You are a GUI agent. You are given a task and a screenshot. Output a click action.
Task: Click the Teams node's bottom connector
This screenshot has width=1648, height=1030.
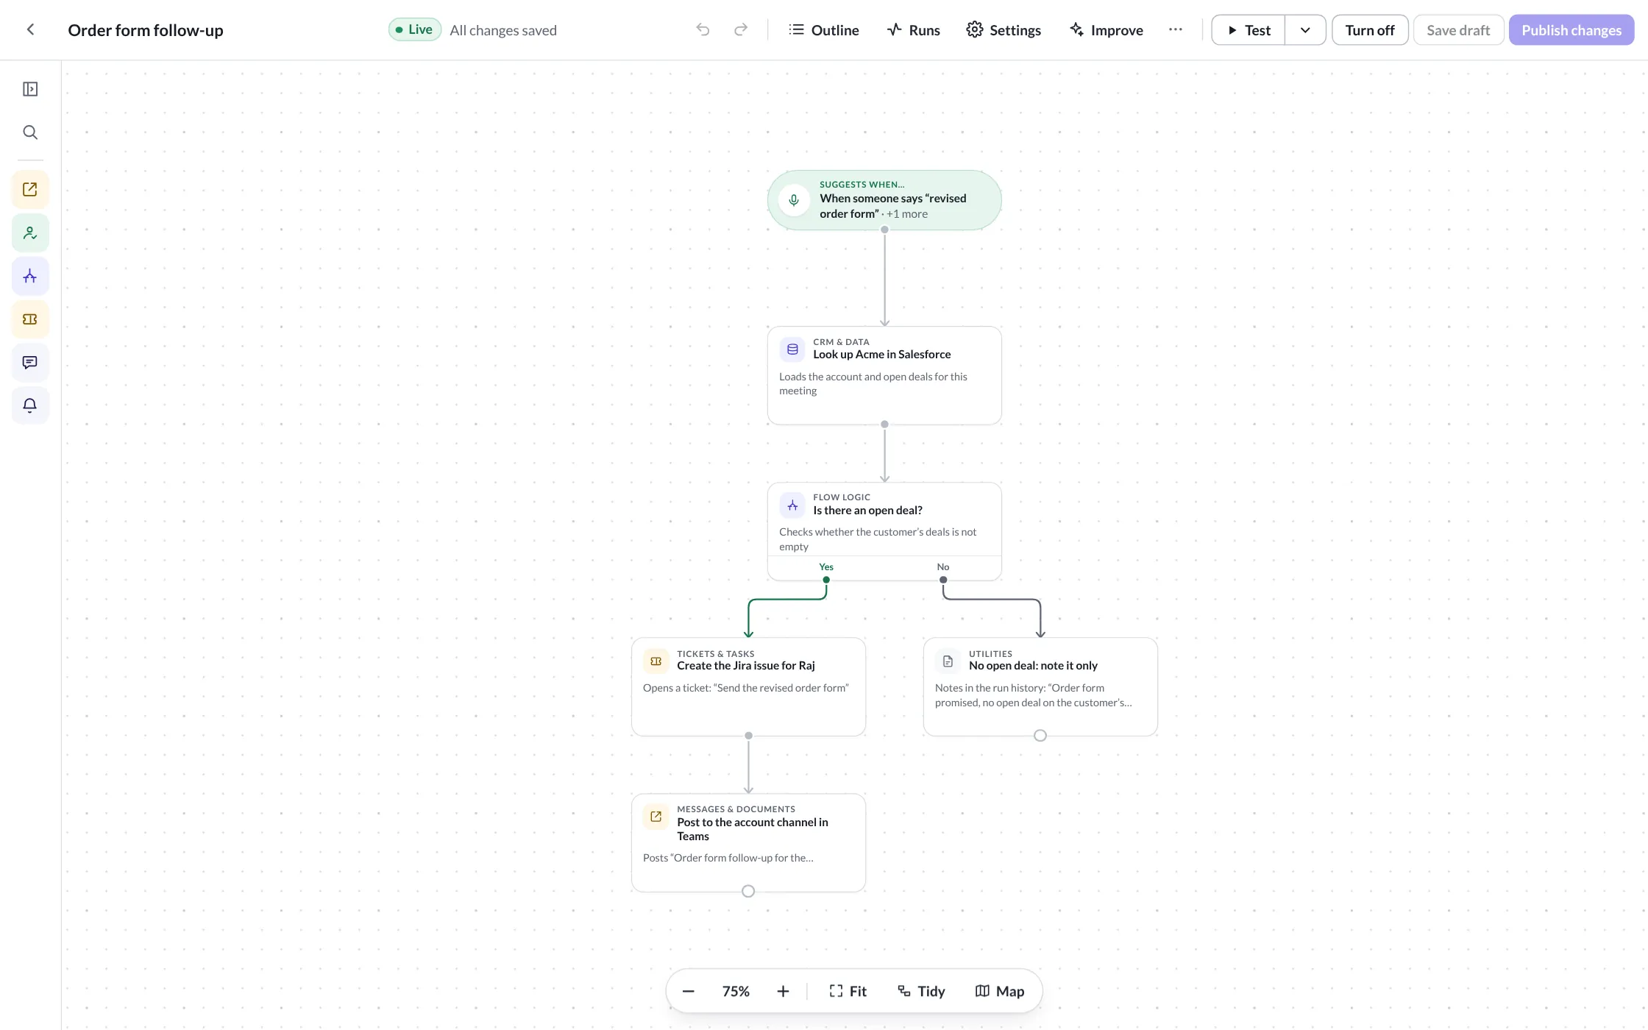click(x=748, y=892)
